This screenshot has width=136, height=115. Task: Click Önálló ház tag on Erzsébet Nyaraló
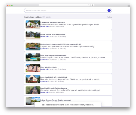coord(45,92)
